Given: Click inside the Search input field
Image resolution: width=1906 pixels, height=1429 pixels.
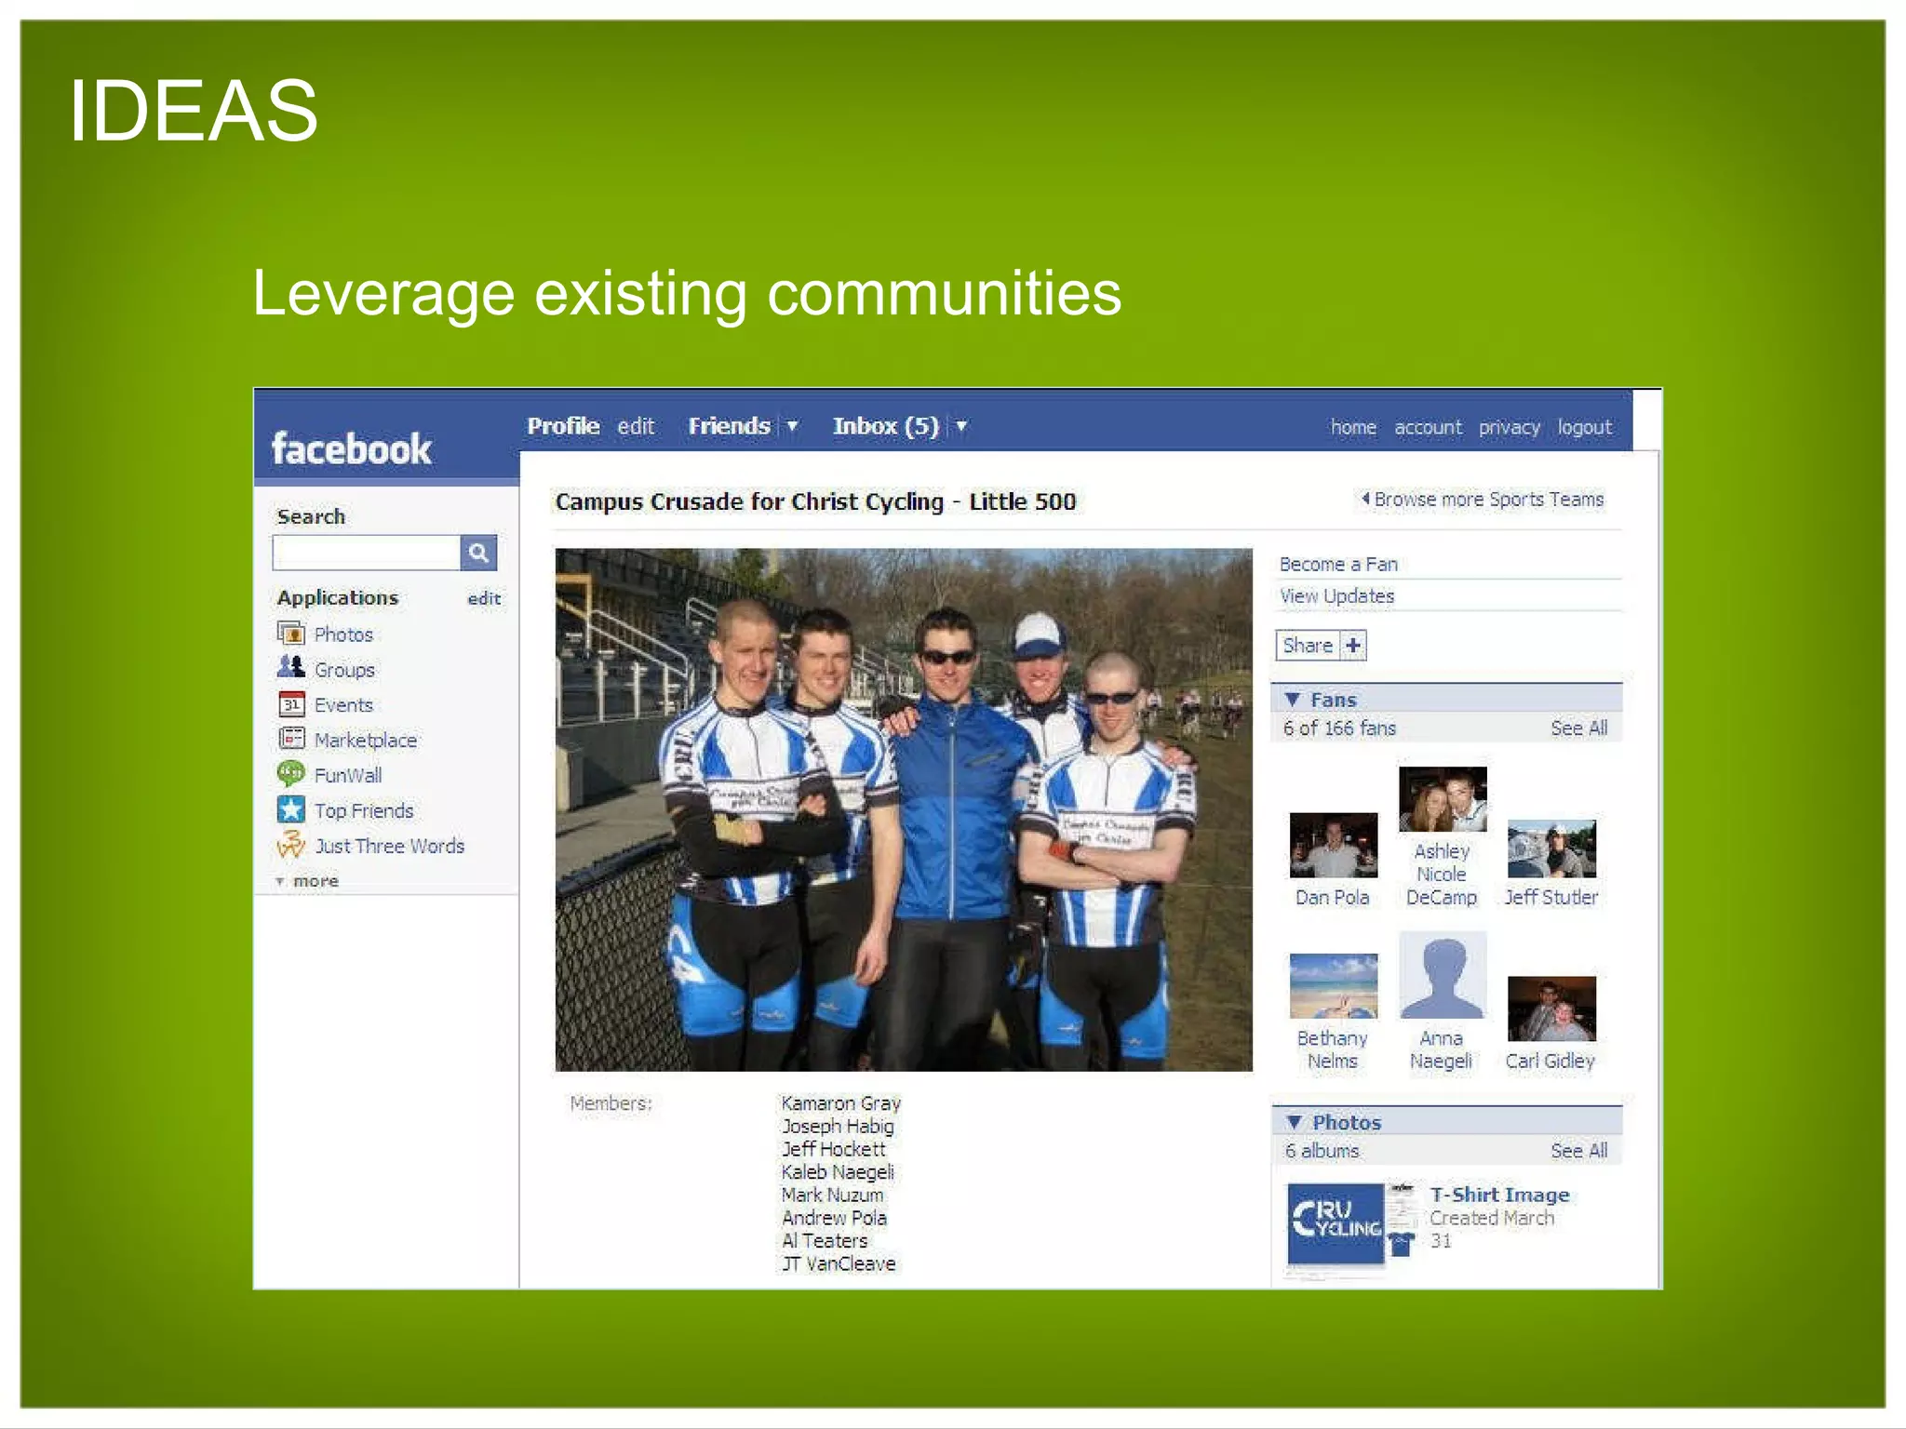Looking at the screenshot, I should pos(367,553).
